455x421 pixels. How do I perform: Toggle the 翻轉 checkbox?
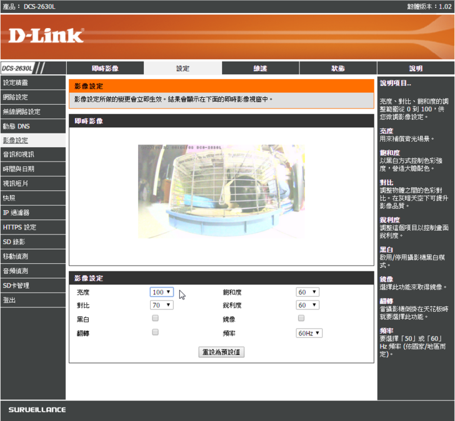coord(155,332)
